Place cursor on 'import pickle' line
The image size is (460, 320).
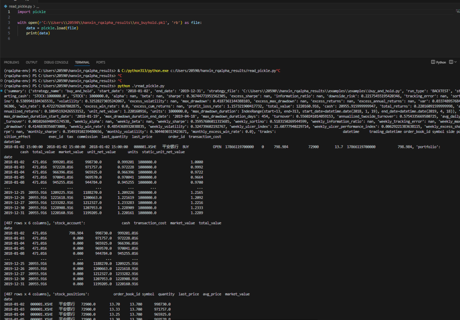click(x=32, y=12)
